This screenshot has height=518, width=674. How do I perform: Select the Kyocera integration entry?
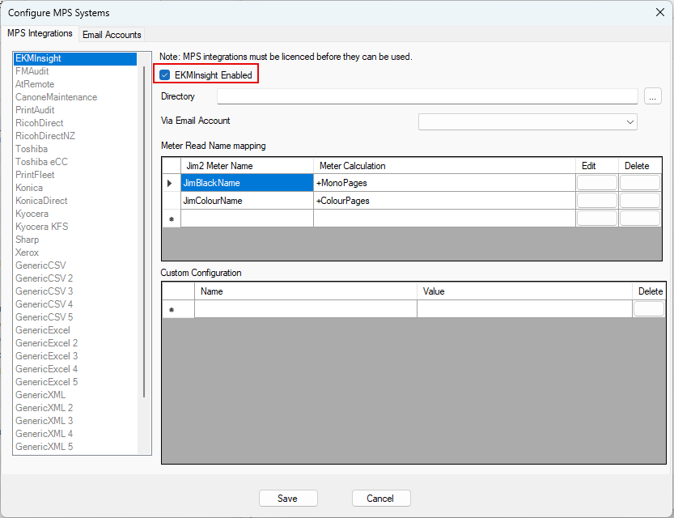(x=75, y=214)
